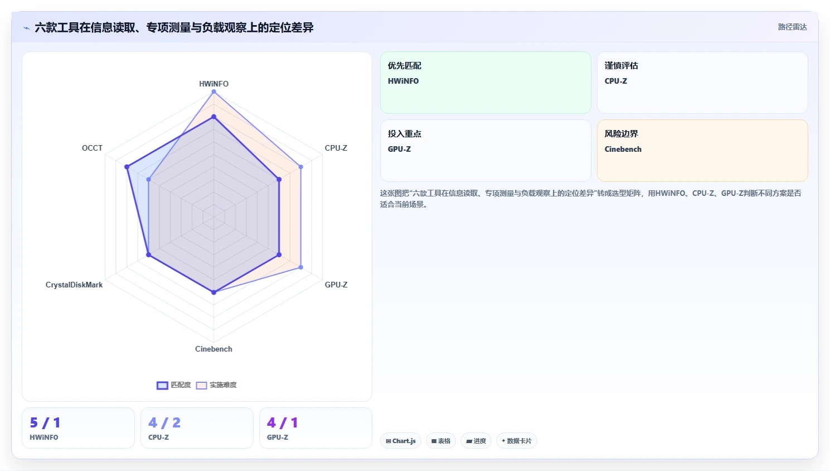Click the 实施难度 legend color box
This screenshot has width=830, height=471.
click(201, 386)
